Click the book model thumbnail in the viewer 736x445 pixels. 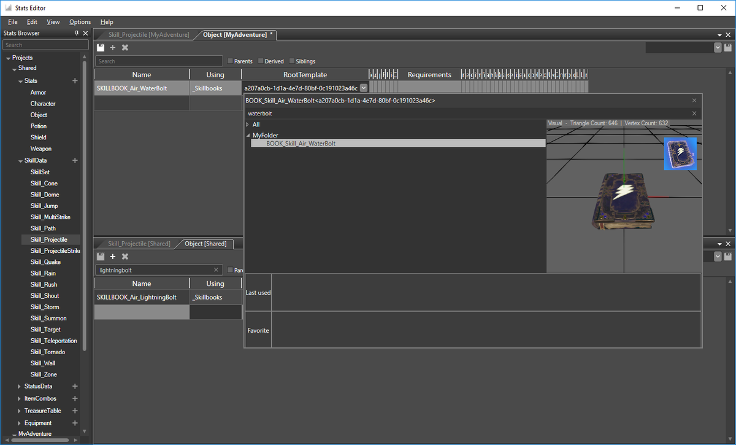[x=680, y=153]
